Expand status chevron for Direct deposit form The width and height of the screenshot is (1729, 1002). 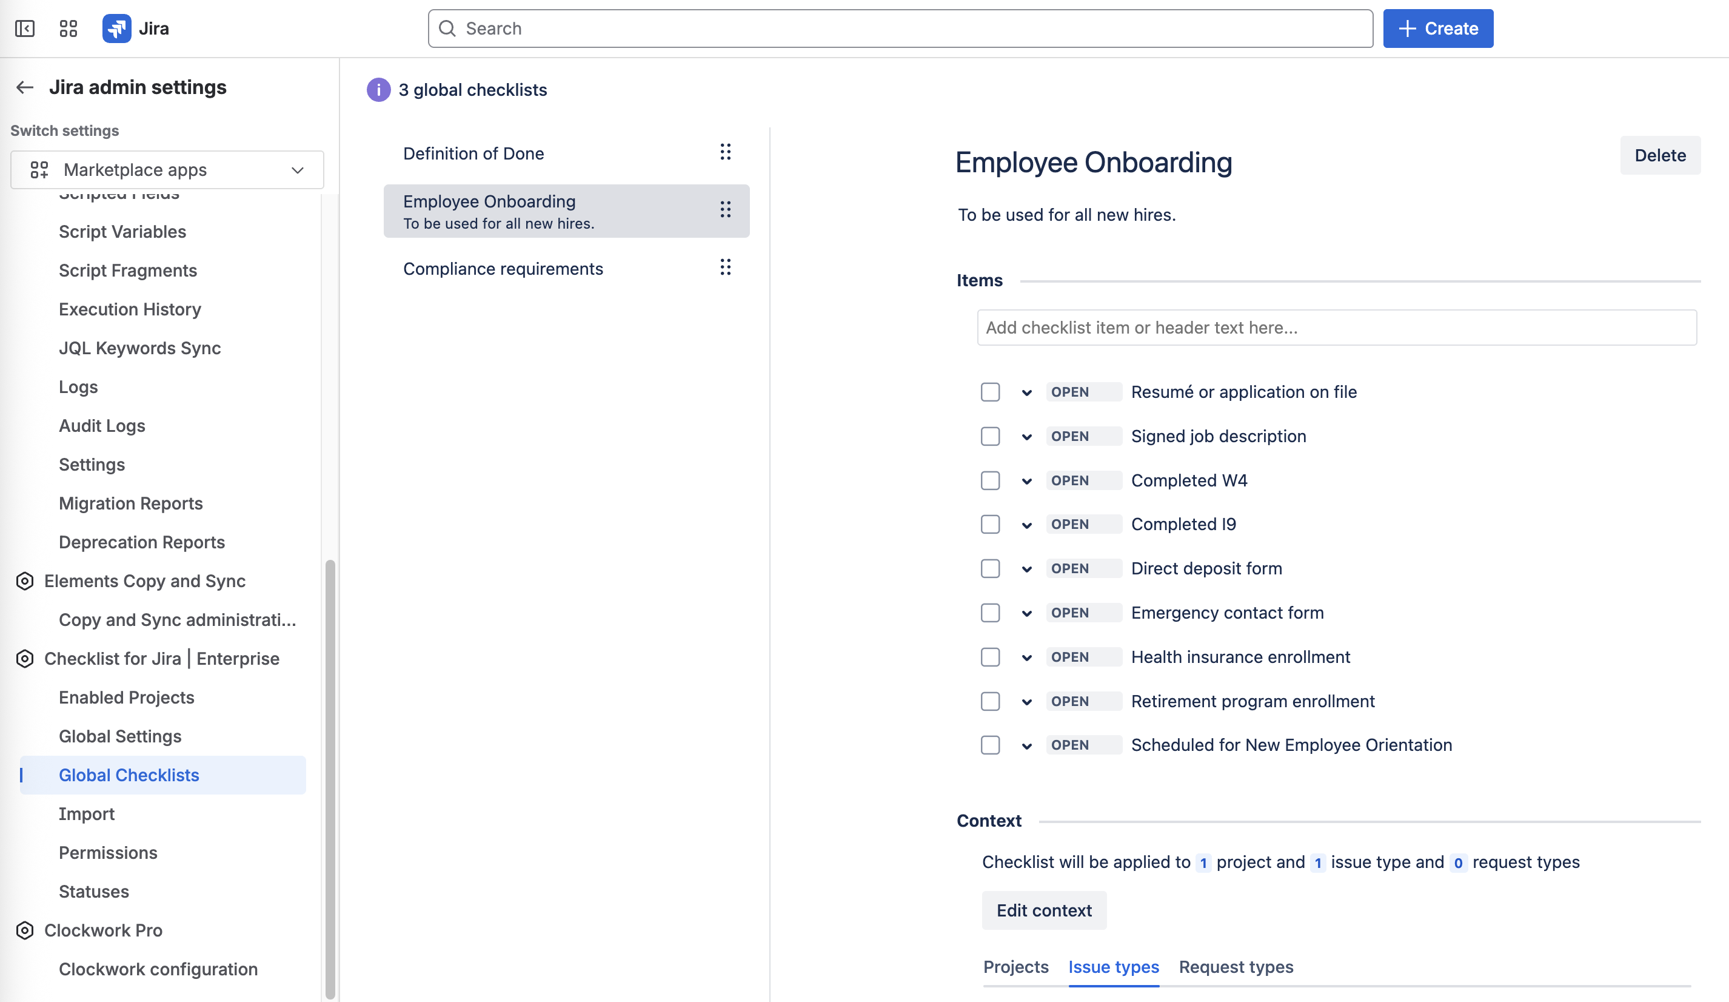pos(1026,569)
